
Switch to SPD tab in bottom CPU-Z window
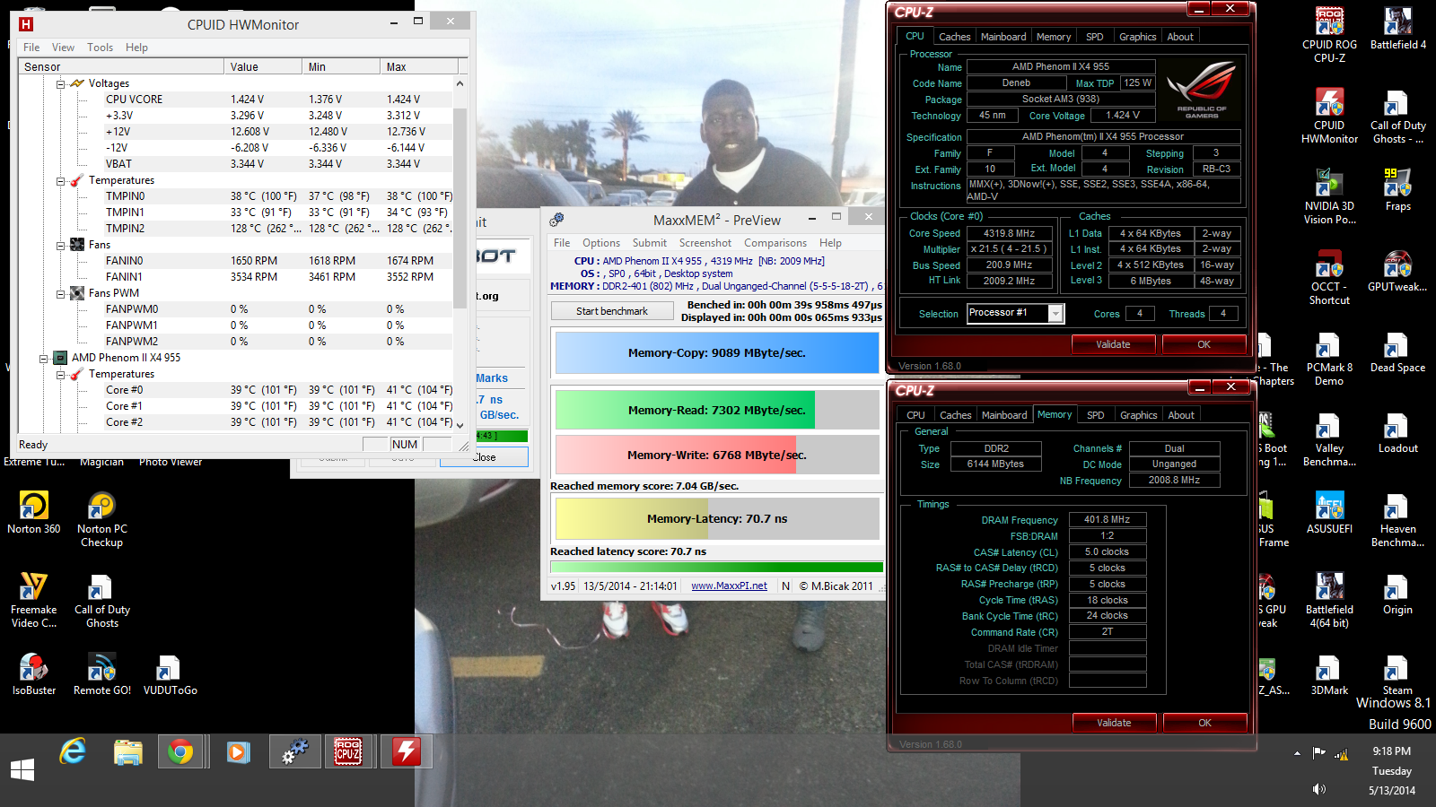coord(1095,415)
